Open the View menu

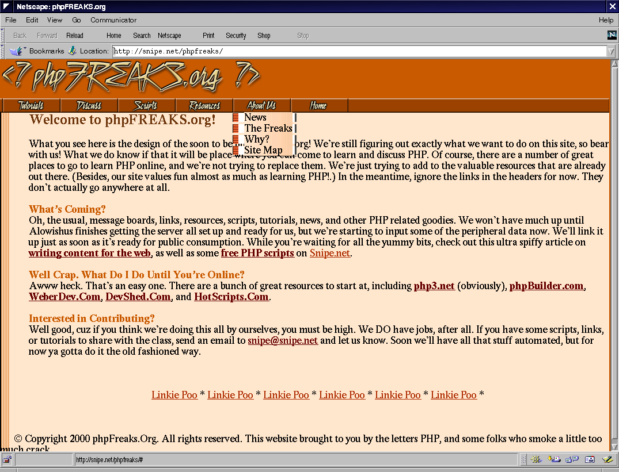click(x=55, y=20)
